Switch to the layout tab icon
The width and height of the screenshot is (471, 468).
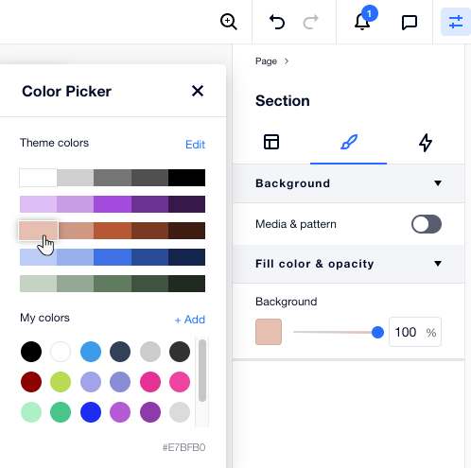click(x=271, y=142)
